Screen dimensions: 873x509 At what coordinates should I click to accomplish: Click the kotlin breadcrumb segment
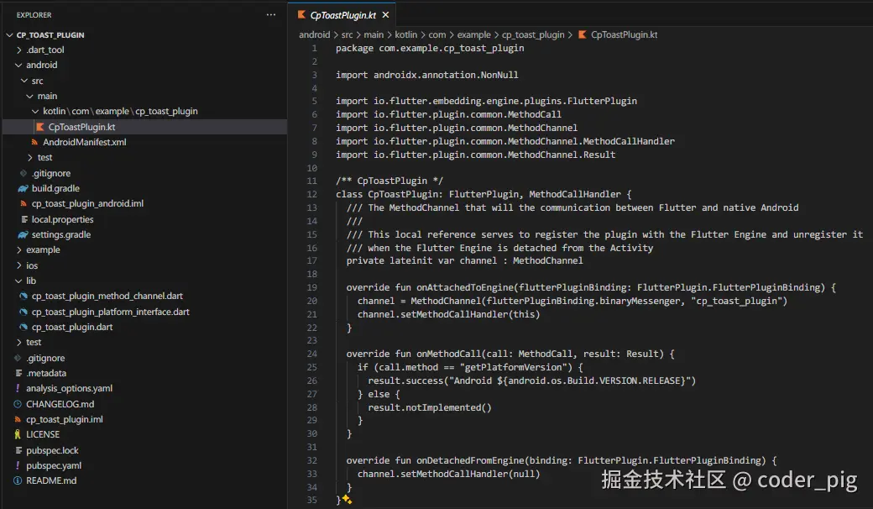pos(406,34)
